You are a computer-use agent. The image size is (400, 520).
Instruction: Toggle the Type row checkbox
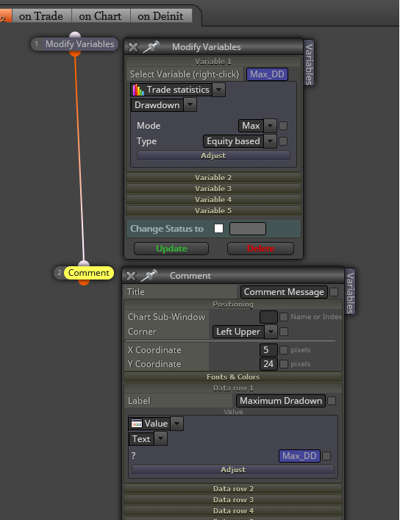coord(283,141)
